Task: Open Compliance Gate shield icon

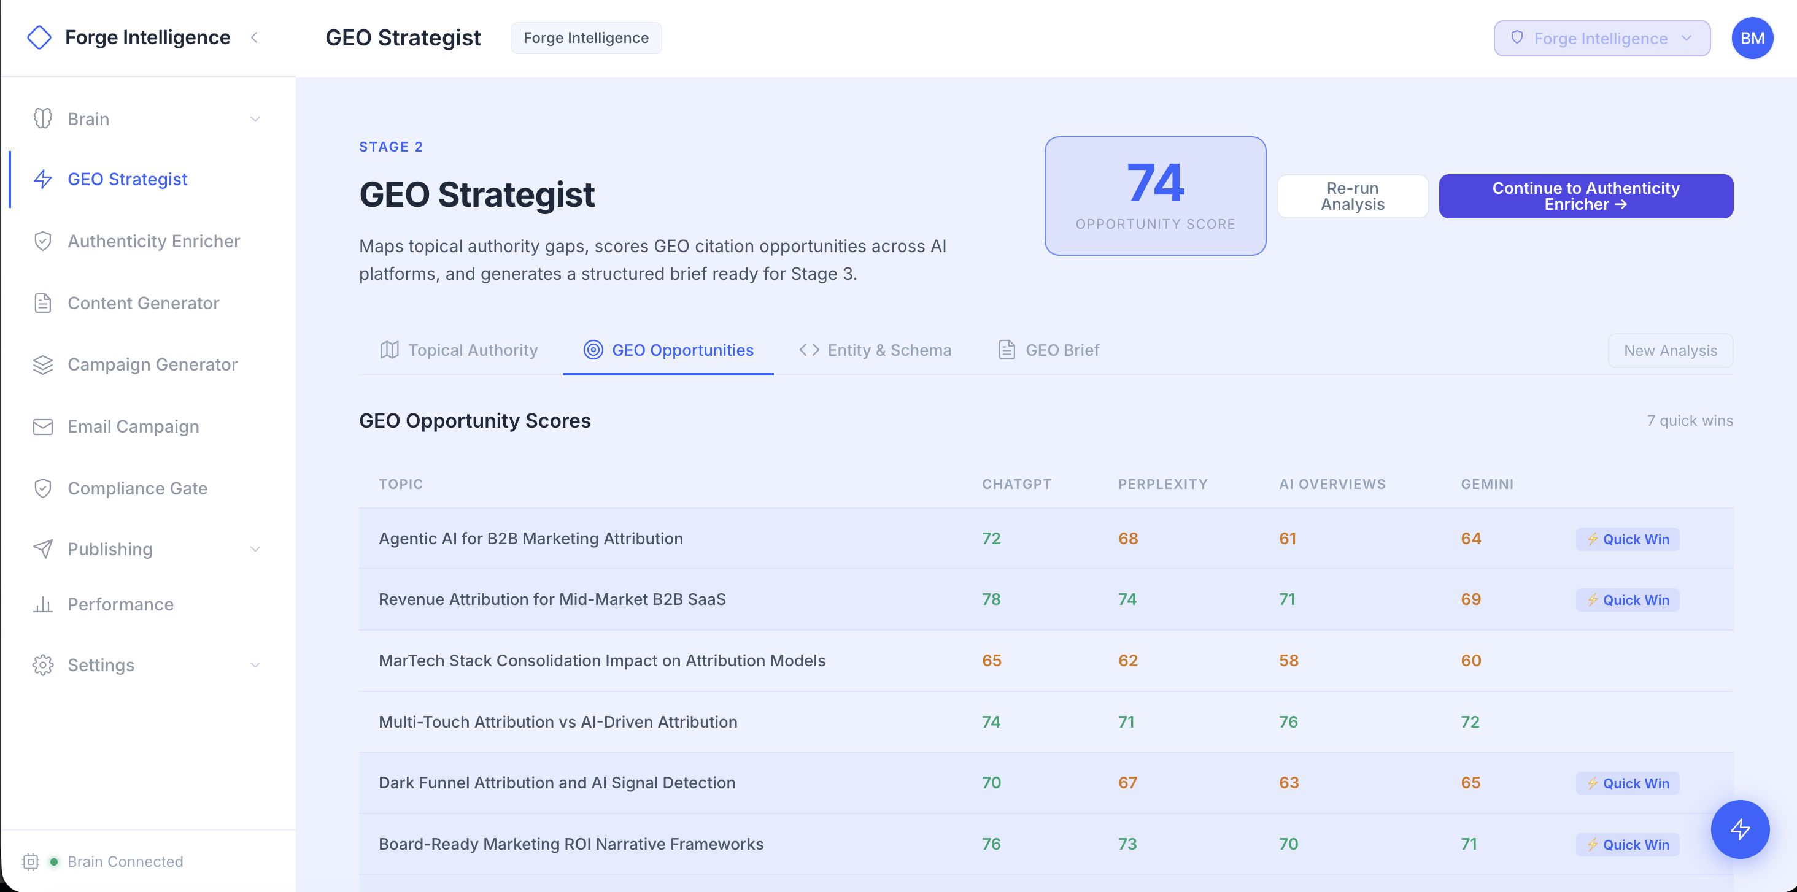Action: (x=42, y=488)
